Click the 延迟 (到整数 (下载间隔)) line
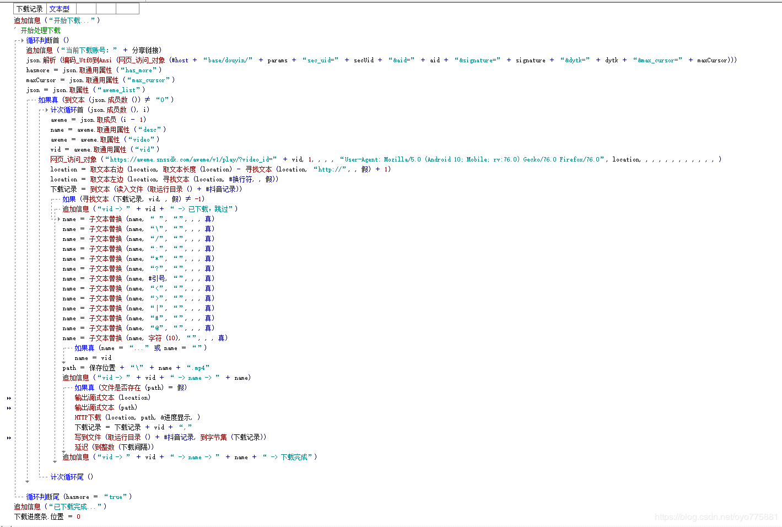Viewport: 782px width, 527px height. coord(114,447)
